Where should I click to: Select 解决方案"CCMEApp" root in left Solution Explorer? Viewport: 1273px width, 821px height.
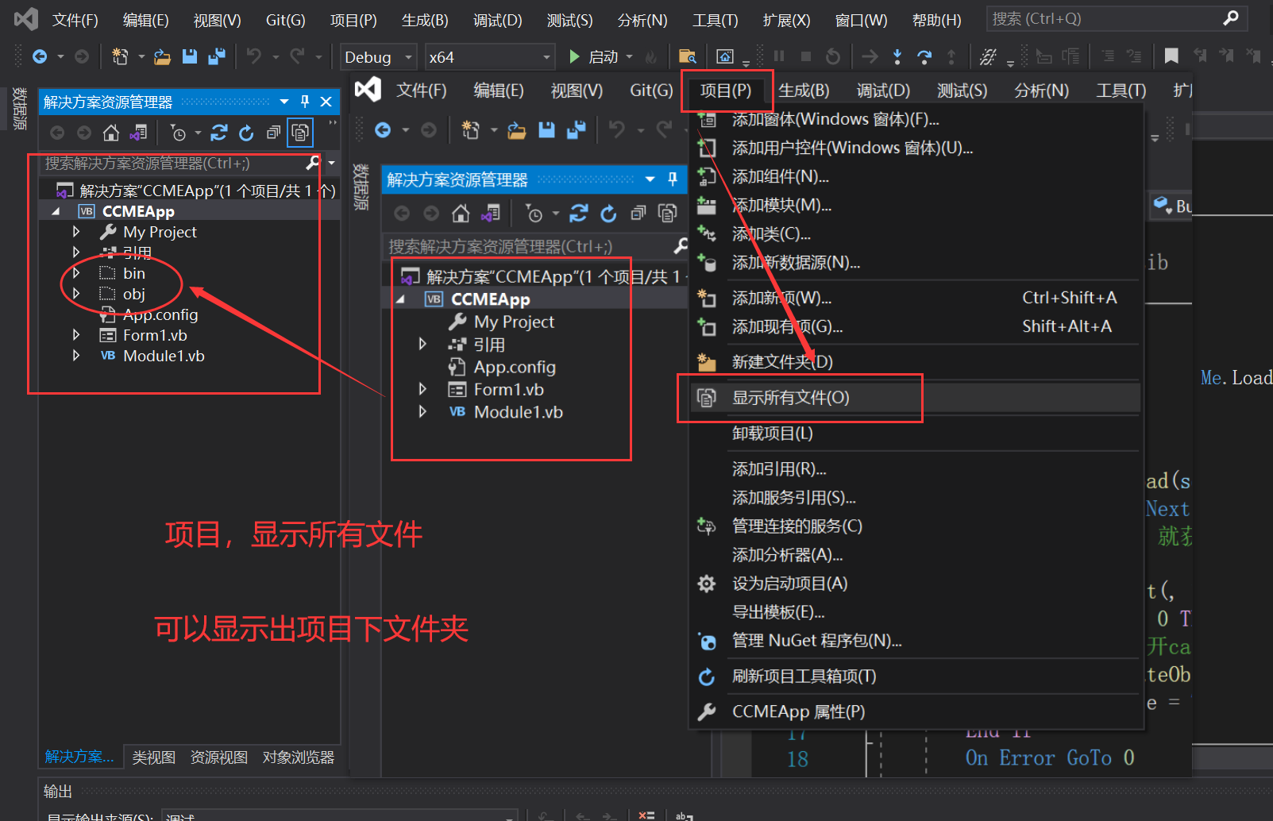(x=207, y=191)
